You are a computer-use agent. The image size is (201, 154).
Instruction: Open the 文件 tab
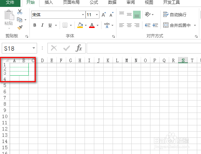(10, 2)
